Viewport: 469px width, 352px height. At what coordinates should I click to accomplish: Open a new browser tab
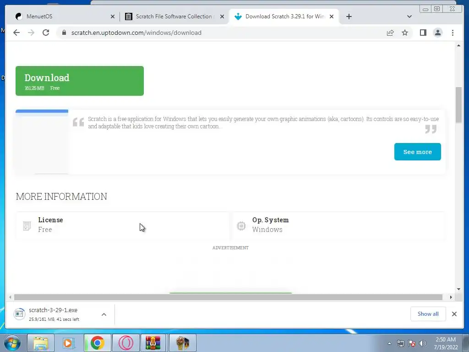click(x=349, y=16)
